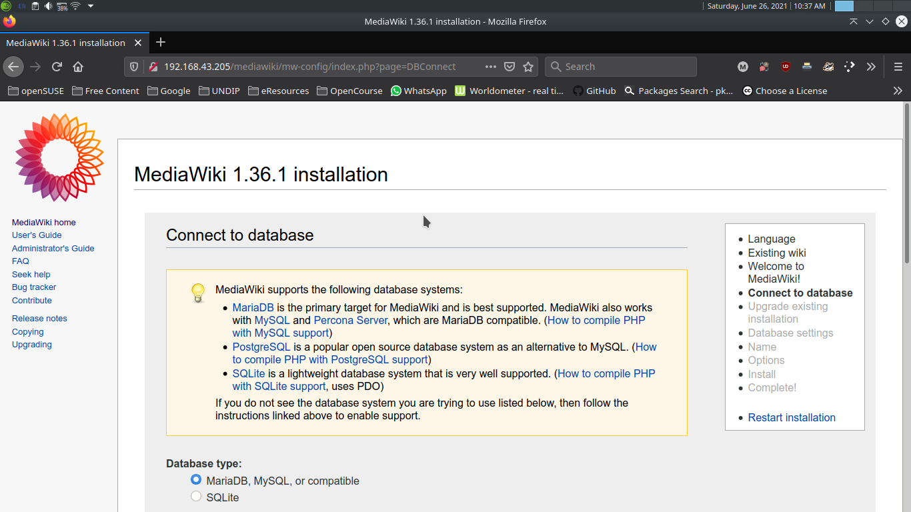The height and width of the screenshot is (512, 911).
Task: Open the Firefox hamburger application menu
Action: [898, 67]
